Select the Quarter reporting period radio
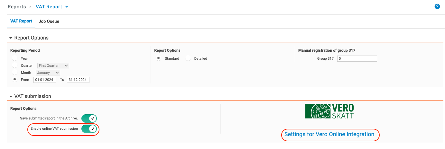Screen dimensions: 445x149 click(15, 66)
